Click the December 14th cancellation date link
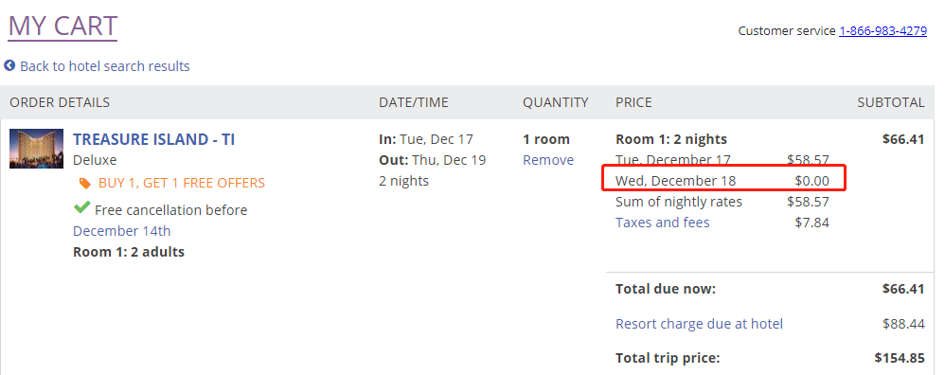 [x=122, y=231]
